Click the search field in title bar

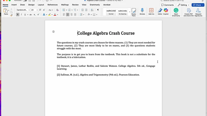pos(180,1)
